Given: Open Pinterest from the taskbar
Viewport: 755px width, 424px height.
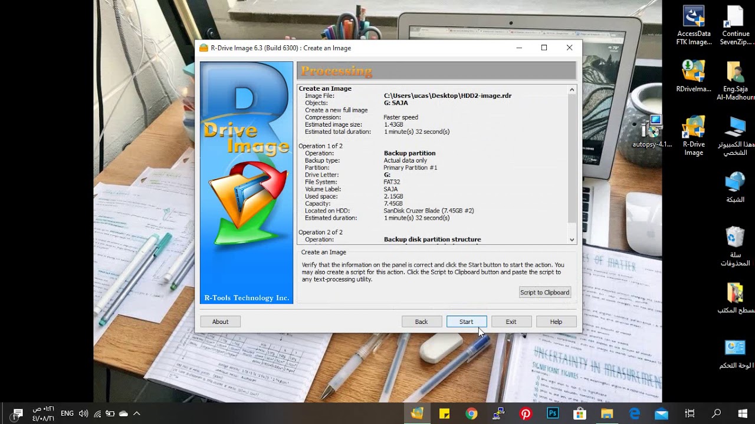Looking at the screenshot, I should 526,413.
